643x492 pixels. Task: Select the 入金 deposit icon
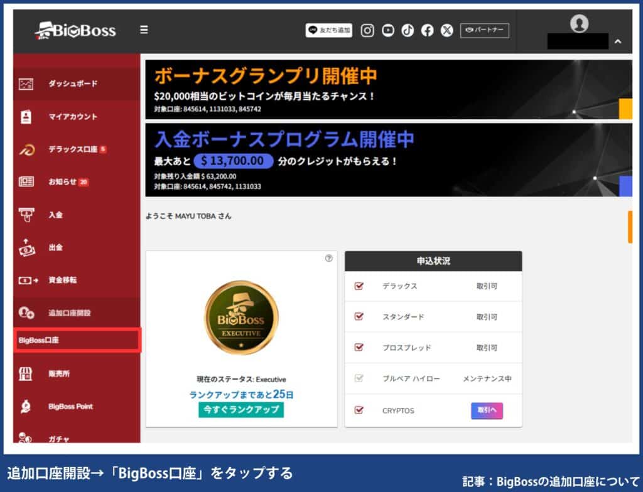coord(26,215)
